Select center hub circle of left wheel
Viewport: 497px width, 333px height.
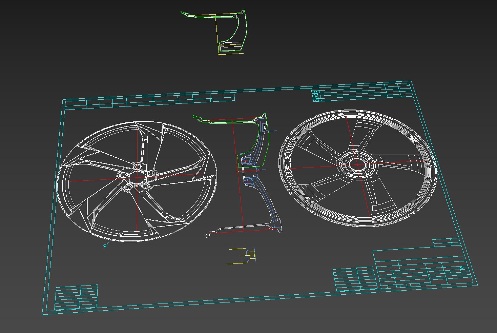click(x=137, y=177)
